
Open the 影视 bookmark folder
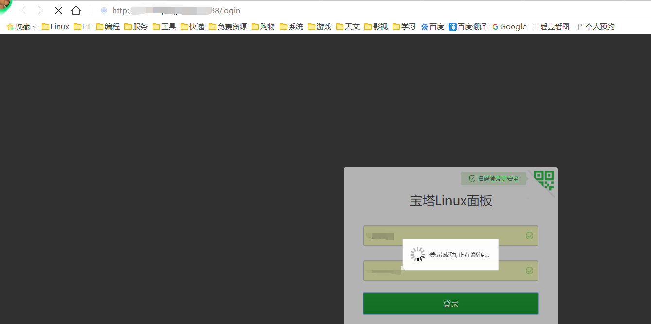376,27
